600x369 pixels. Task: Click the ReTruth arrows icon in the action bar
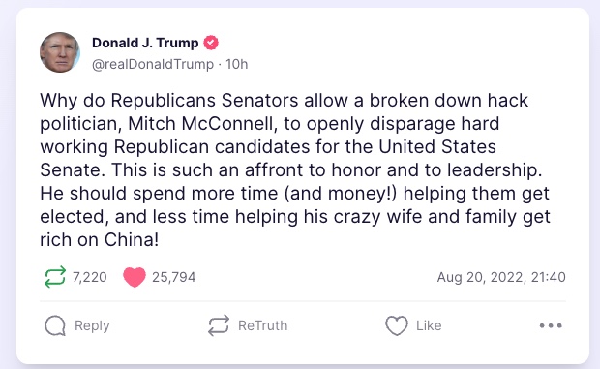(x=219, y=325)
